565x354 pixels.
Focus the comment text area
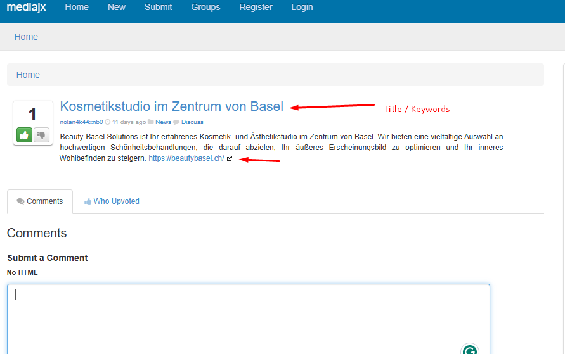click(248, 317)
